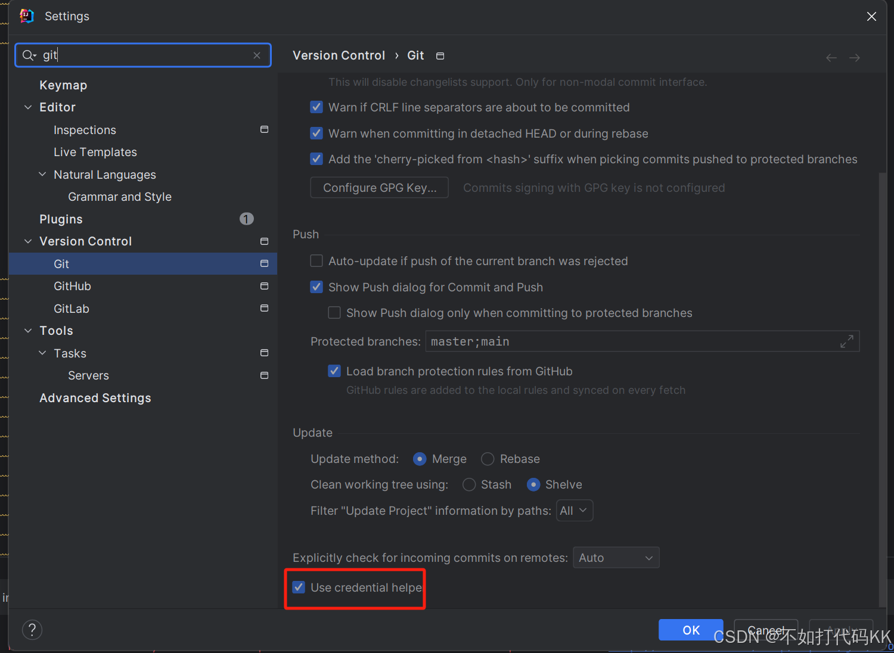Click Configure GPG Key button
Screen dimensions: 894x653
[380, 188]
